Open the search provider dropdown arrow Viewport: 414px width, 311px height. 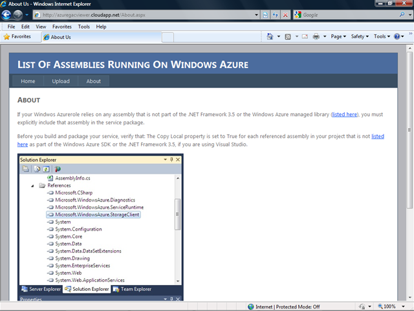(409, 15)
